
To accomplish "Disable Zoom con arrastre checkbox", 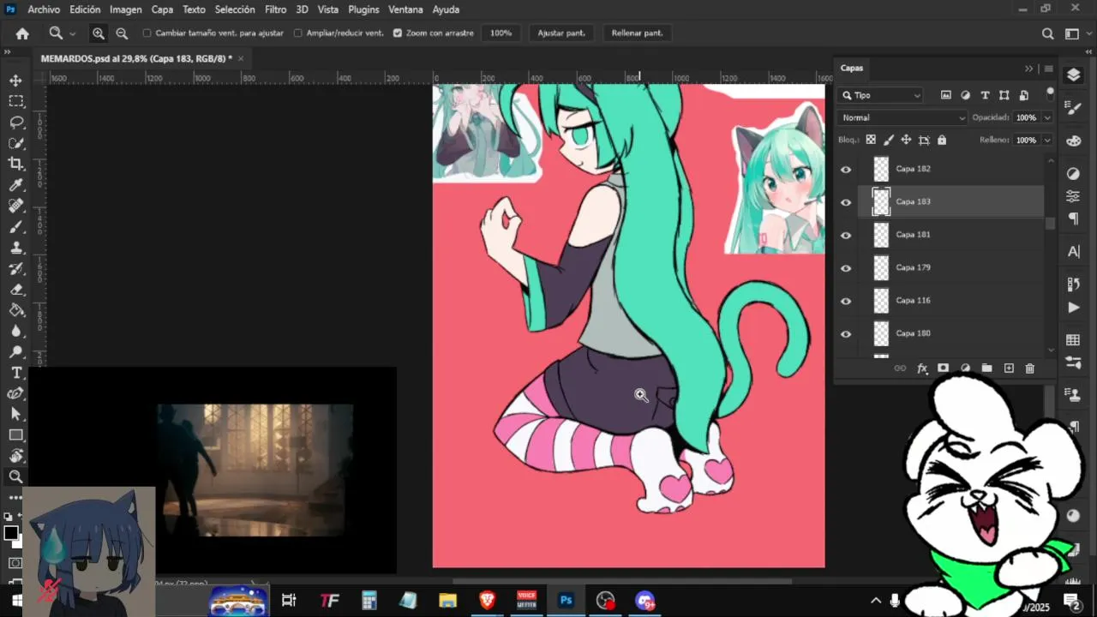I will point(397,33).
